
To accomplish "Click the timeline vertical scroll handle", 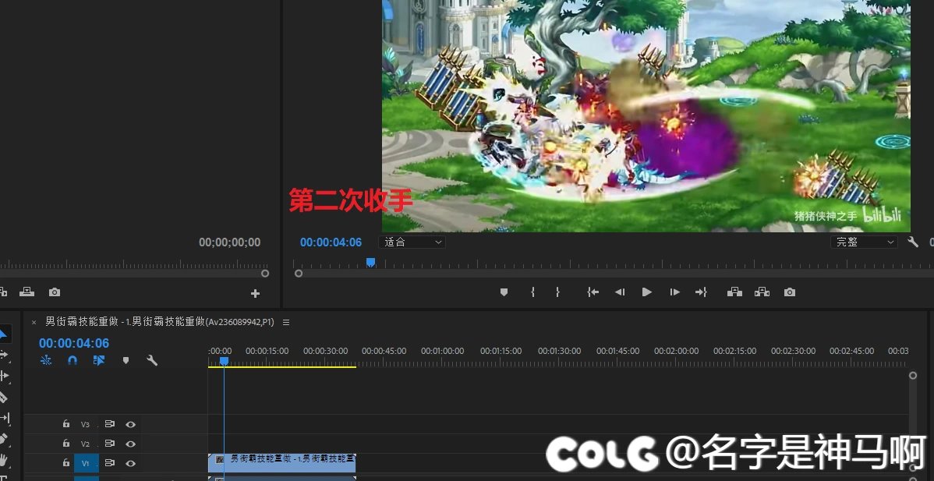I will [x=912, y=375].
